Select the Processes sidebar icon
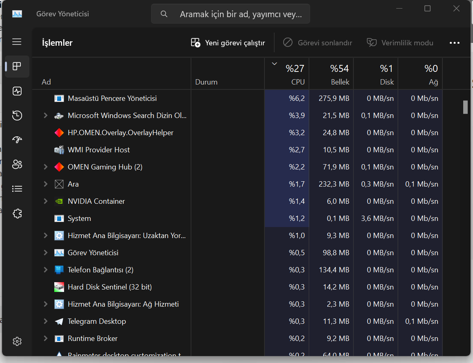The width and height of the screenshot is (473, 363). (x=17, y=67)
